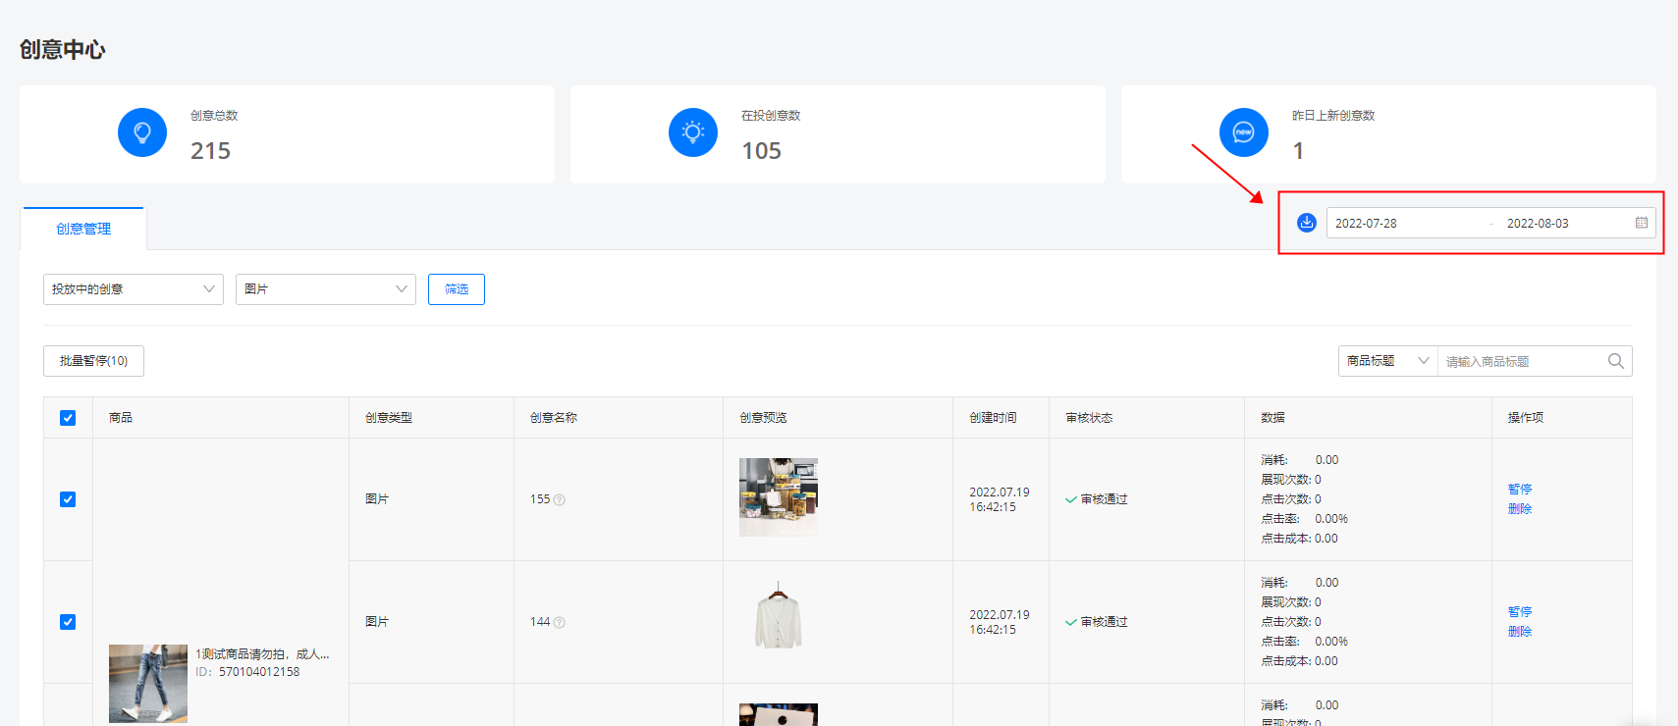Click the new creatives badge icon
Image resolution: width=1678 pixels, height=726 pixels.
pyautogui.click(x=1243, y=132)
